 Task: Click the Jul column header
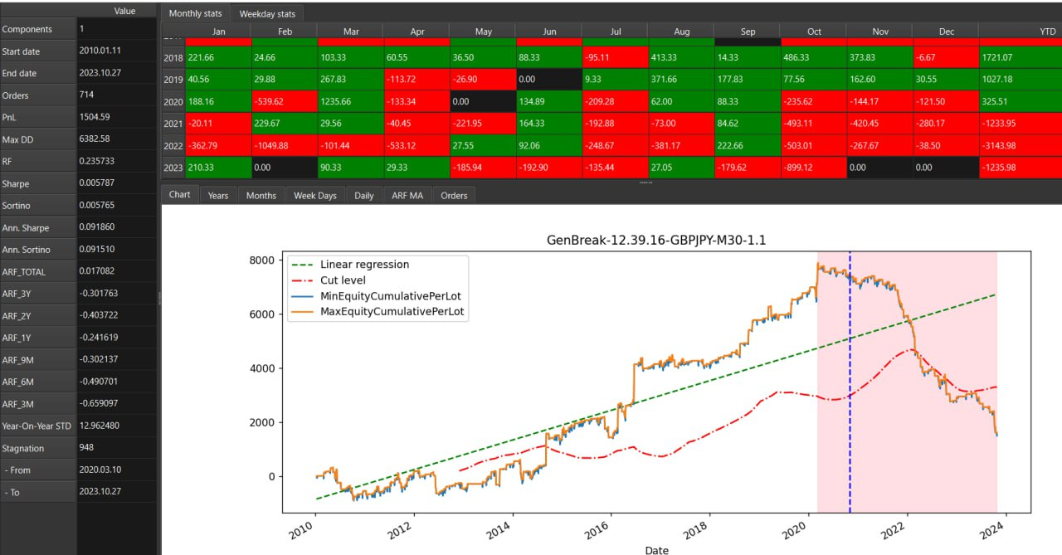(615, 31)
